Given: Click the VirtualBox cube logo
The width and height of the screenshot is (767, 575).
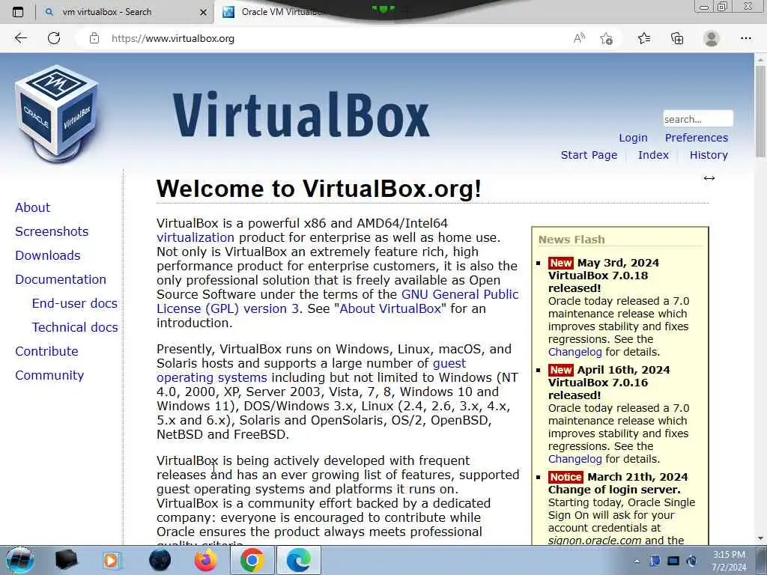Looking at the screenshot, I should tap(57, 114).
